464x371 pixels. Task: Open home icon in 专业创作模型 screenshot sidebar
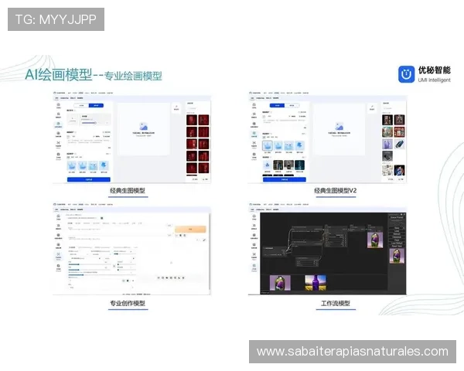pyautogui.click(x=58, y=217)
